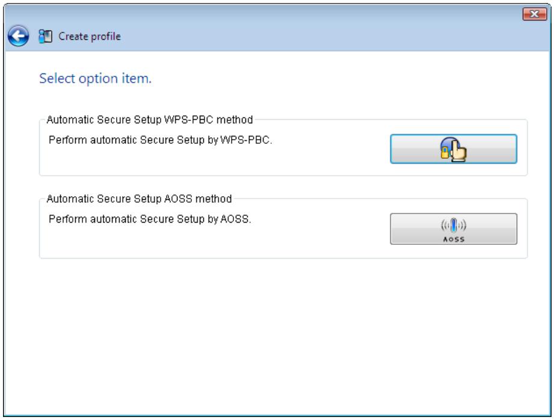Click 'Perform automatic Secure Setup by WPS-PBC.' text

(160, 140)
